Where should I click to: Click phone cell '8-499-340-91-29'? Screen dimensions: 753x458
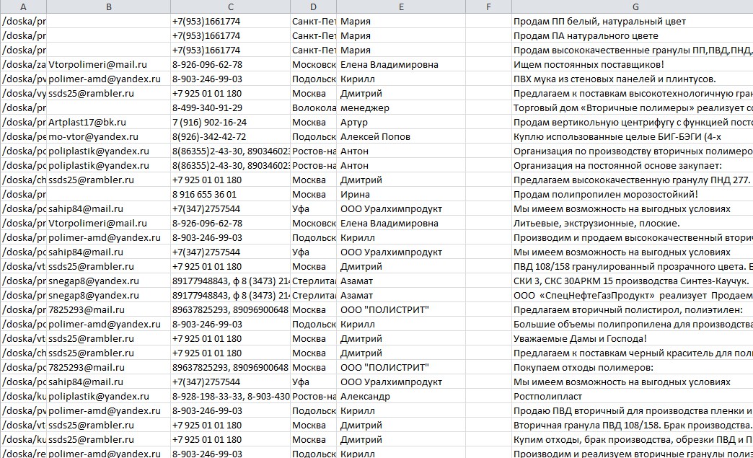(231, 107)
